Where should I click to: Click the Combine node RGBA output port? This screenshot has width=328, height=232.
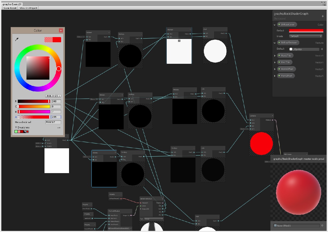[x=272, y=120]
